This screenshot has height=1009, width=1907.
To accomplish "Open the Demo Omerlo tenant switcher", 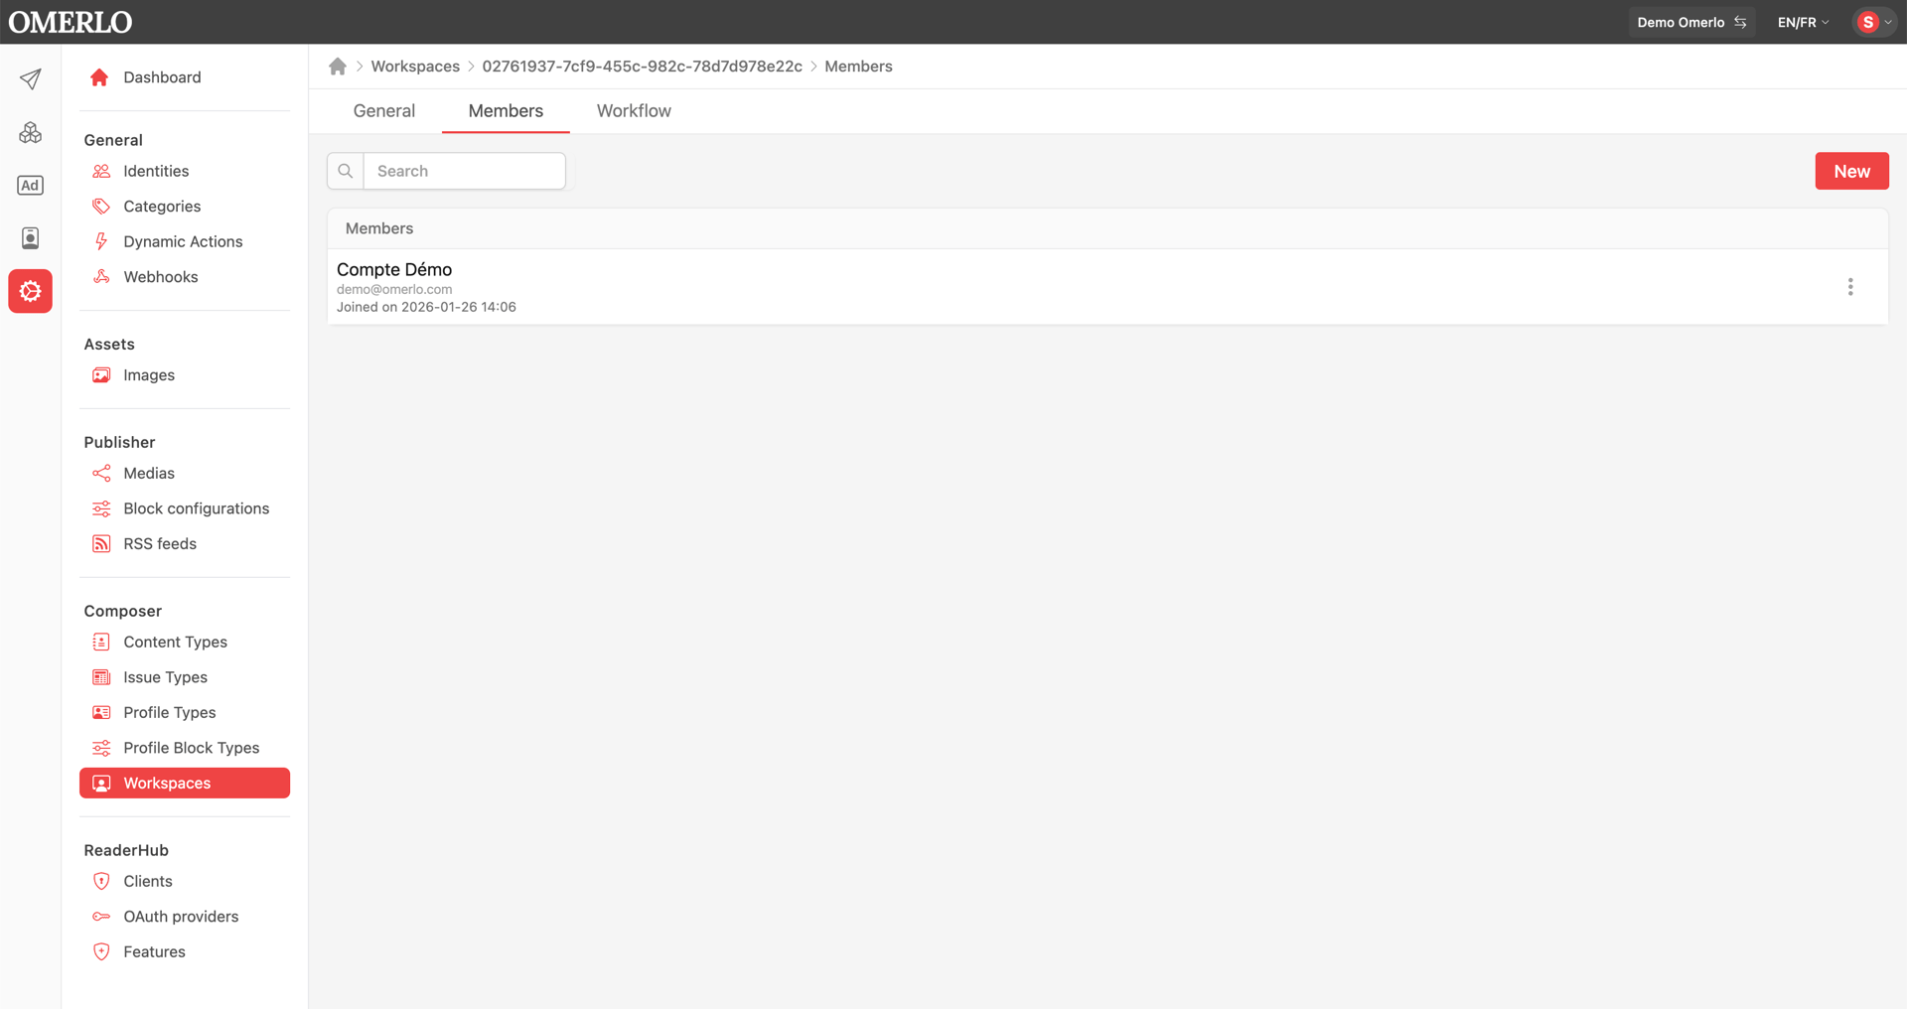I will (1691, 22).
